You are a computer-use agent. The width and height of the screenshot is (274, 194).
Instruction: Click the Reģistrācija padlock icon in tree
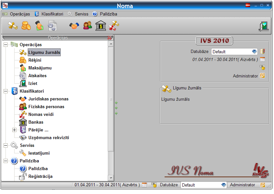coord(23,176)
